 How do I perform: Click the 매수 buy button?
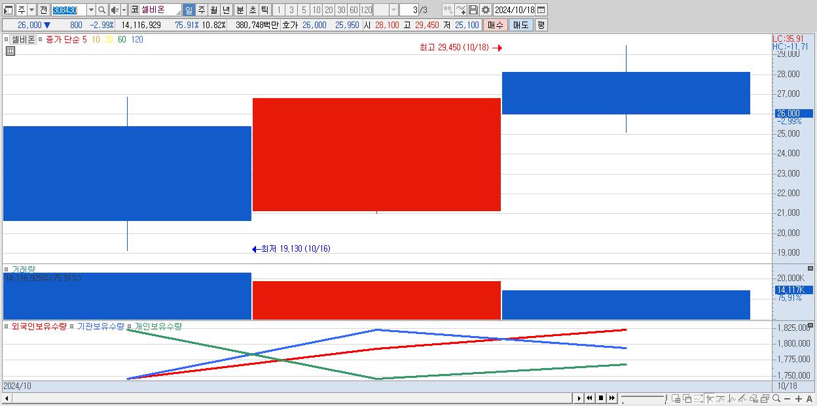pos(495,25)
